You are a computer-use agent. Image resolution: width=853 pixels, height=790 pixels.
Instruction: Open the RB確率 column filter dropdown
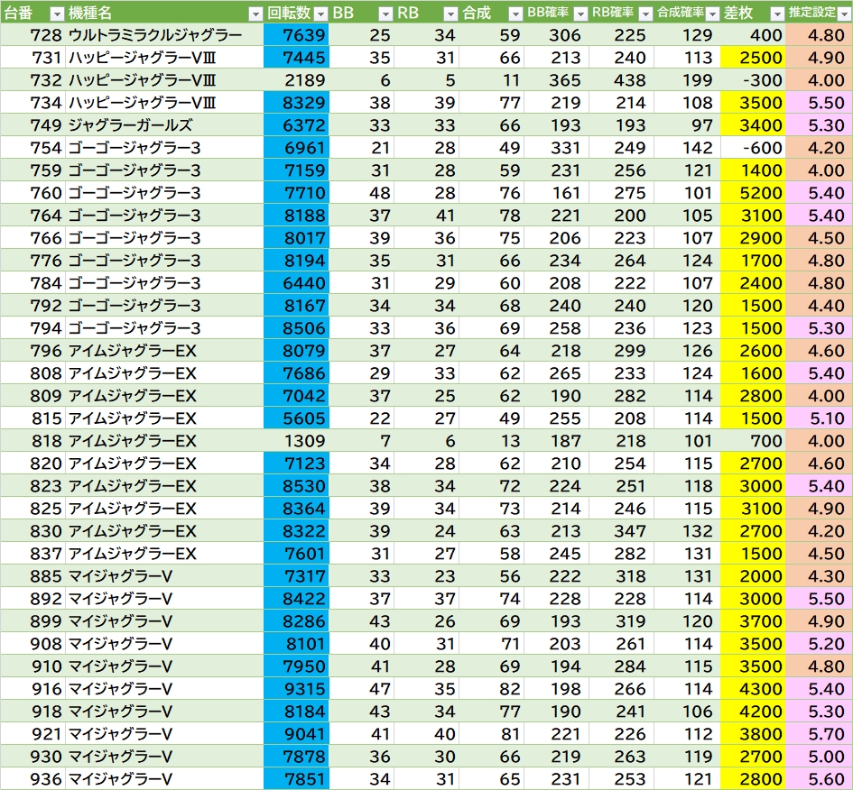645,14
